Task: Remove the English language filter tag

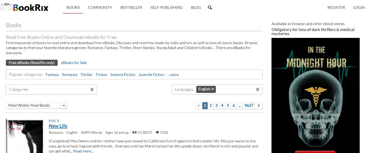Action: coord(213,89)
